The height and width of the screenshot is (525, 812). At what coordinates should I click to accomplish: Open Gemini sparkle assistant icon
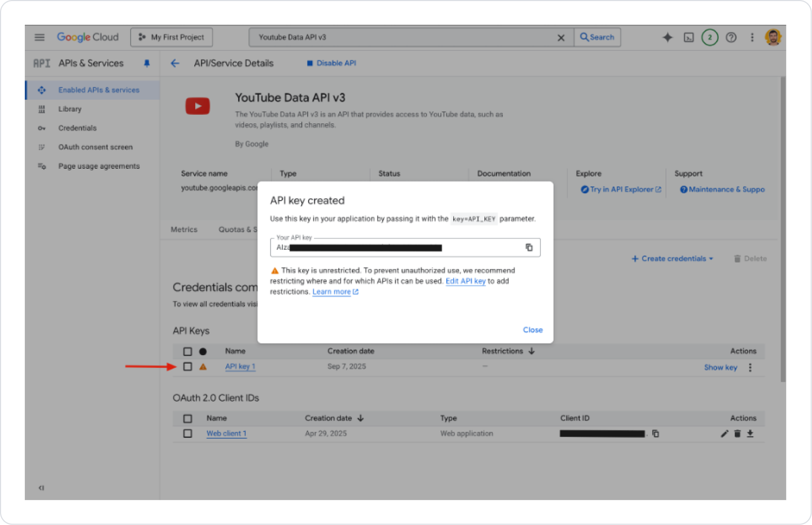point(667,37)
